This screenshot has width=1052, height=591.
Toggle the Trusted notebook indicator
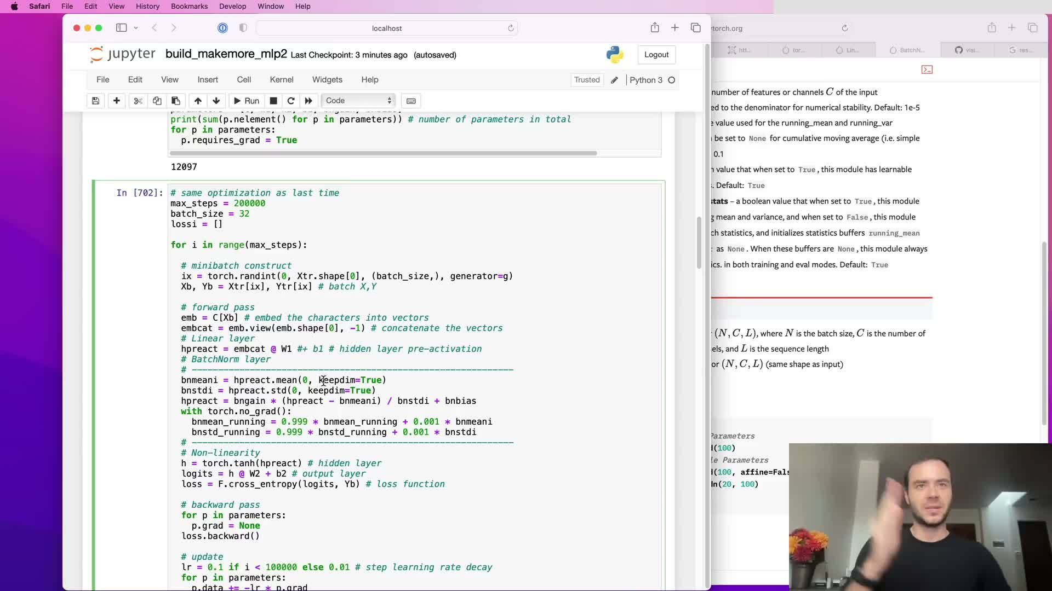(x=587, y=80)
